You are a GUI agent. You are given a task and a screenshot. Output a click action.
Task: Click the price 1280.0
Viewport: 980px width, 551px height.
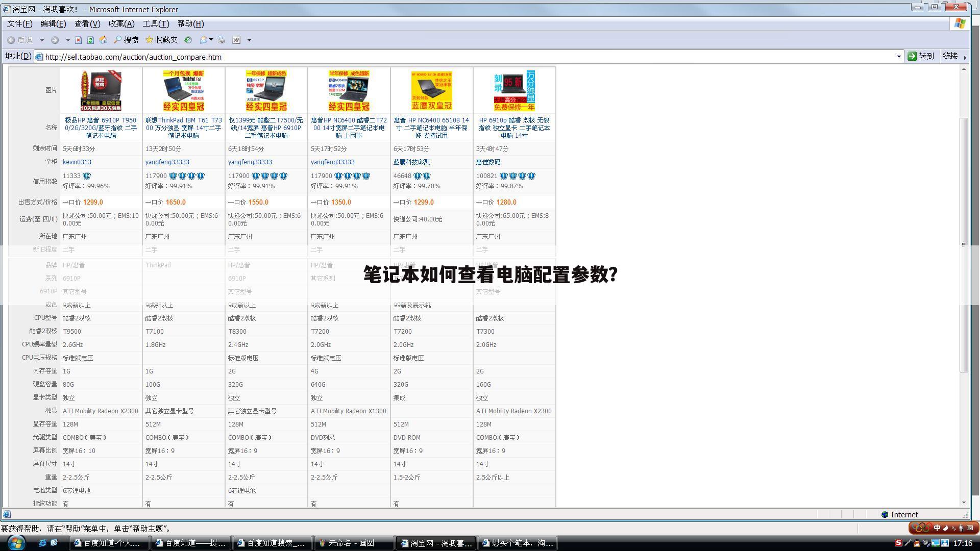pyautogui.click(x=506, y=203)
